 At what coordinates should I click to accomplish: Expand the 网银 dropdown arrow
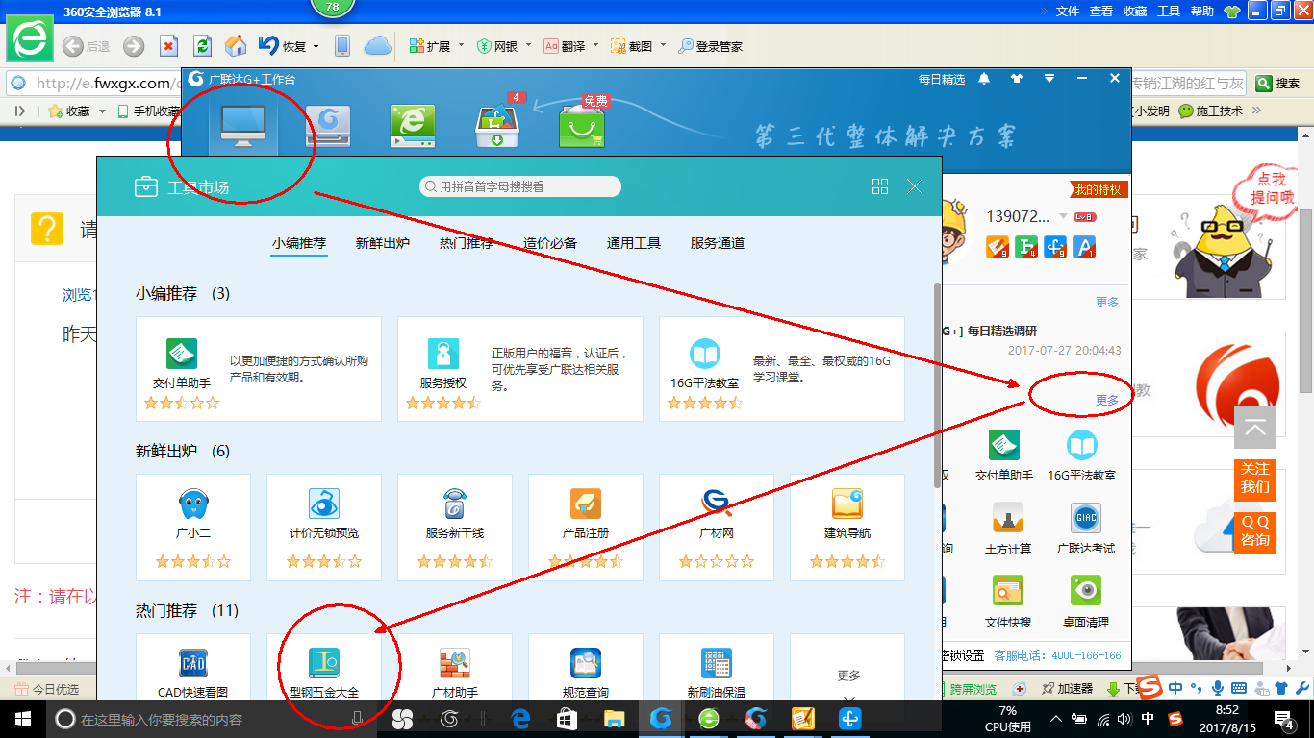click(x=528, y=46)
